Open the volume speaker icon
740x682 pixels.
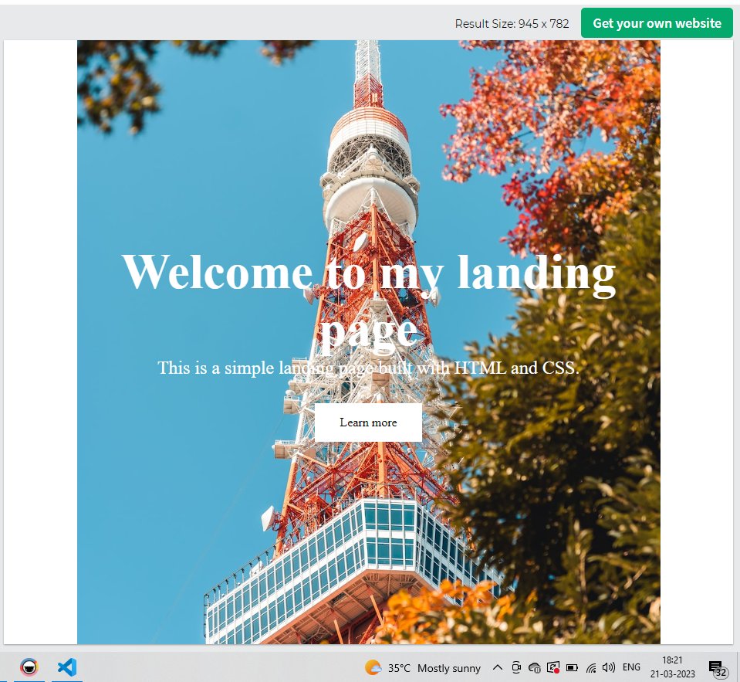click(609, 667)
